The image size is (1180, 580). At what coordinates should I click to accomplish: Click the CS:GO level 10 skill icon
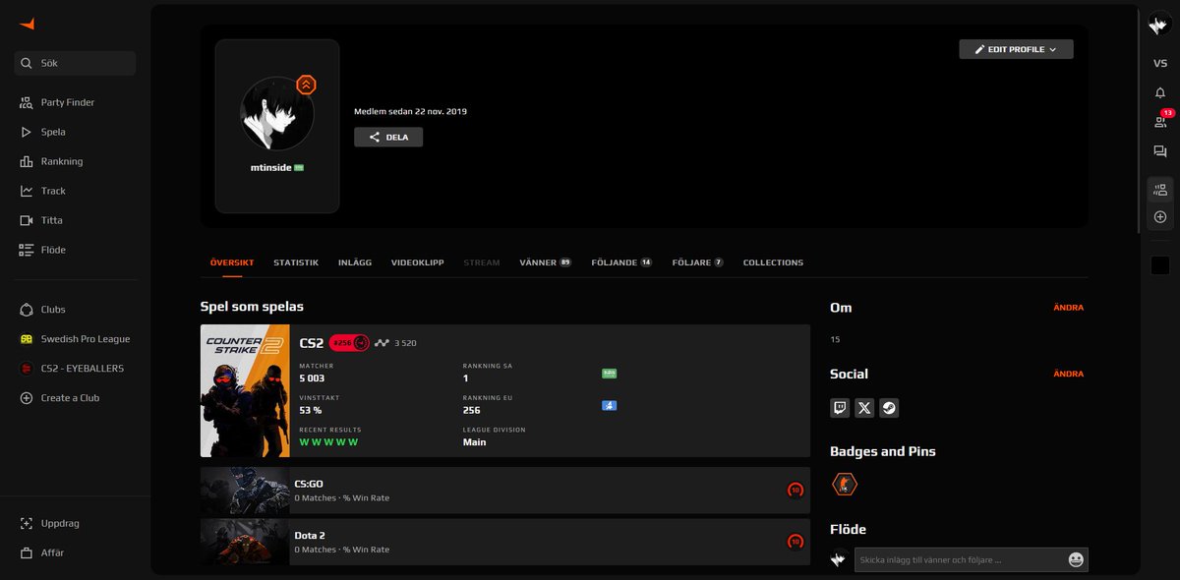click(x=796, y=490)
